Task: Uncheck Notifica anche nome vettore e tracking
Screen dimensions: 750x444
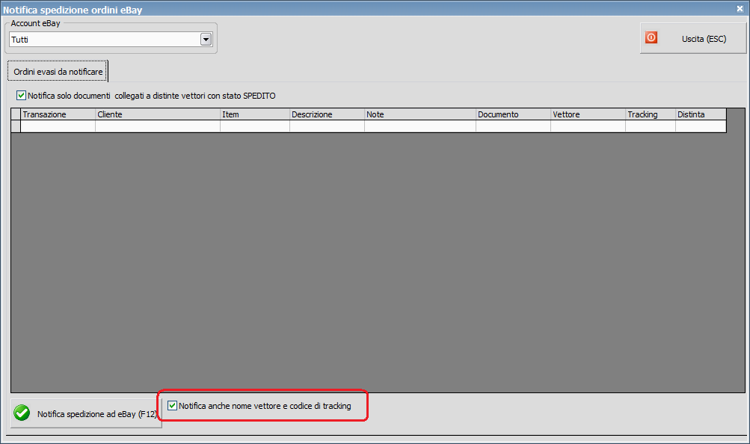Action: tap(172, 405)
